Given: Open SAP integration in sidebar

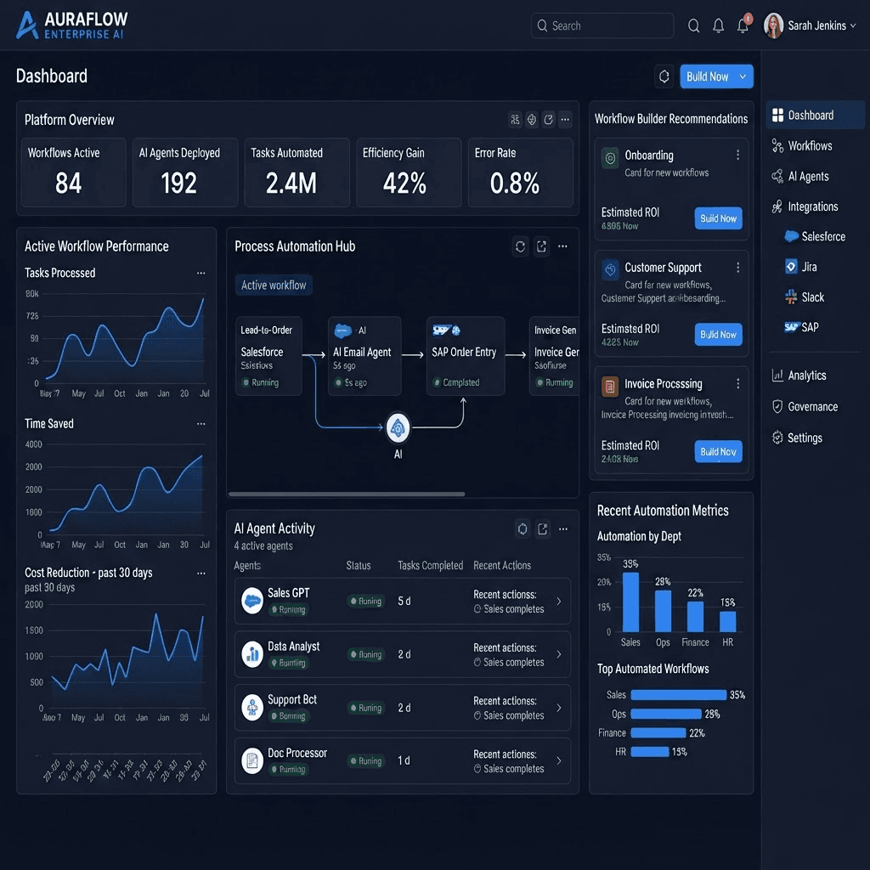Looking at the screenshot, I should point(801,327).
